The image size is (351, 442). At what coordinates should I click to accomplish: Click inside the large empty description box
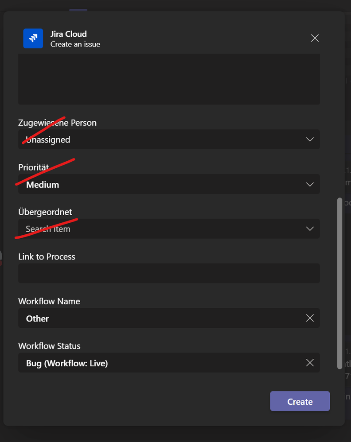[169, 79]
